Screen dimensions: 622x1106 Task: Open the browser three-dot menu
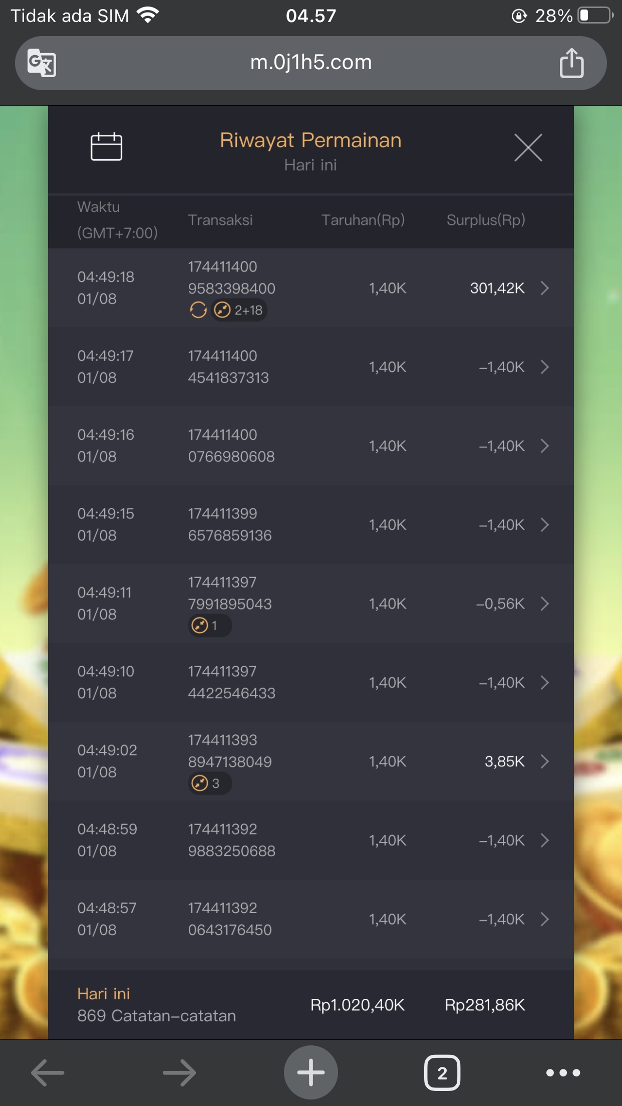(563, 1072)
